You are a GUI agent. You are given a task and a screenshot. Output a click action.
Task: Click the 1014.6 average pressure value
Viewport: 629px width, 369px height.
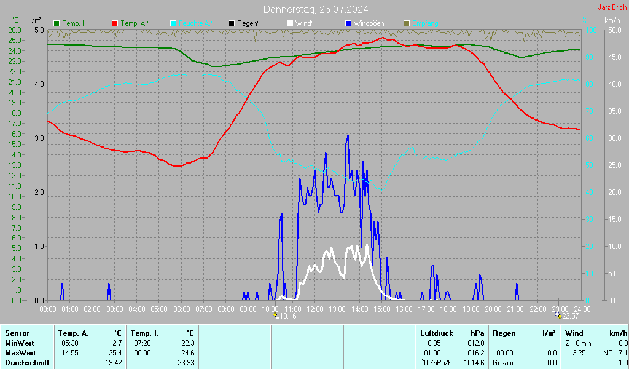pos(474,363)
